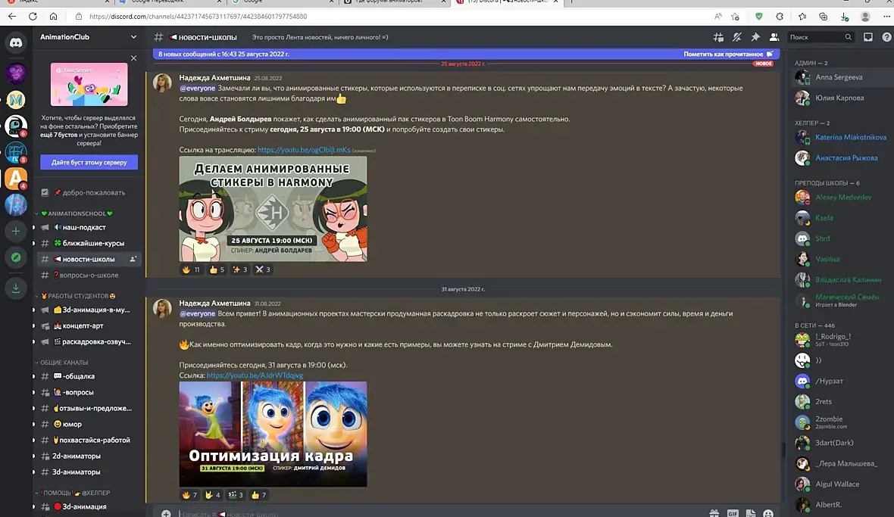This screenshot has width=894, height=517.
Task: Click Пометить как прочитанное button
Action: [728, 54]
